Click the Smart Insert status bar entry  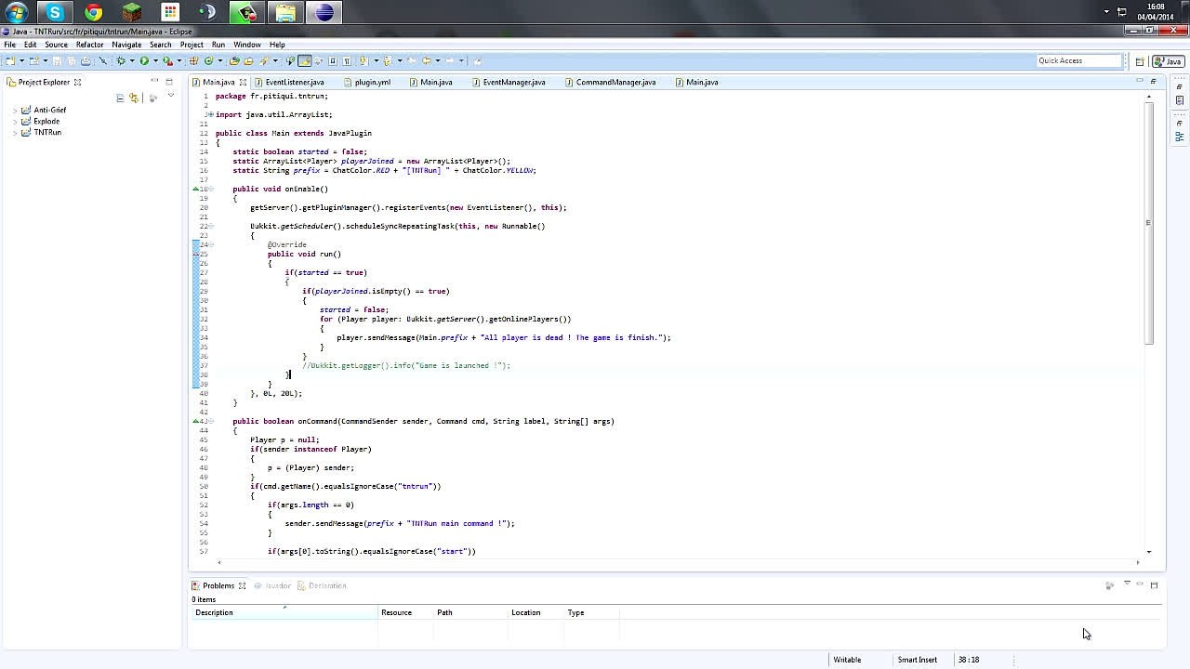pos(917,660)
